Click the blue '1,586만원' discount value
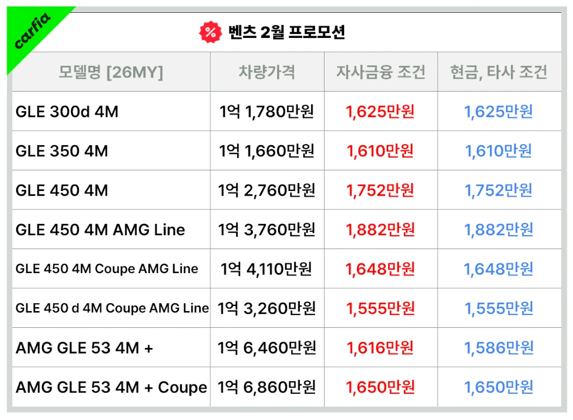The width and height of the screenshot is (573, 420). [x=499, y=348]
